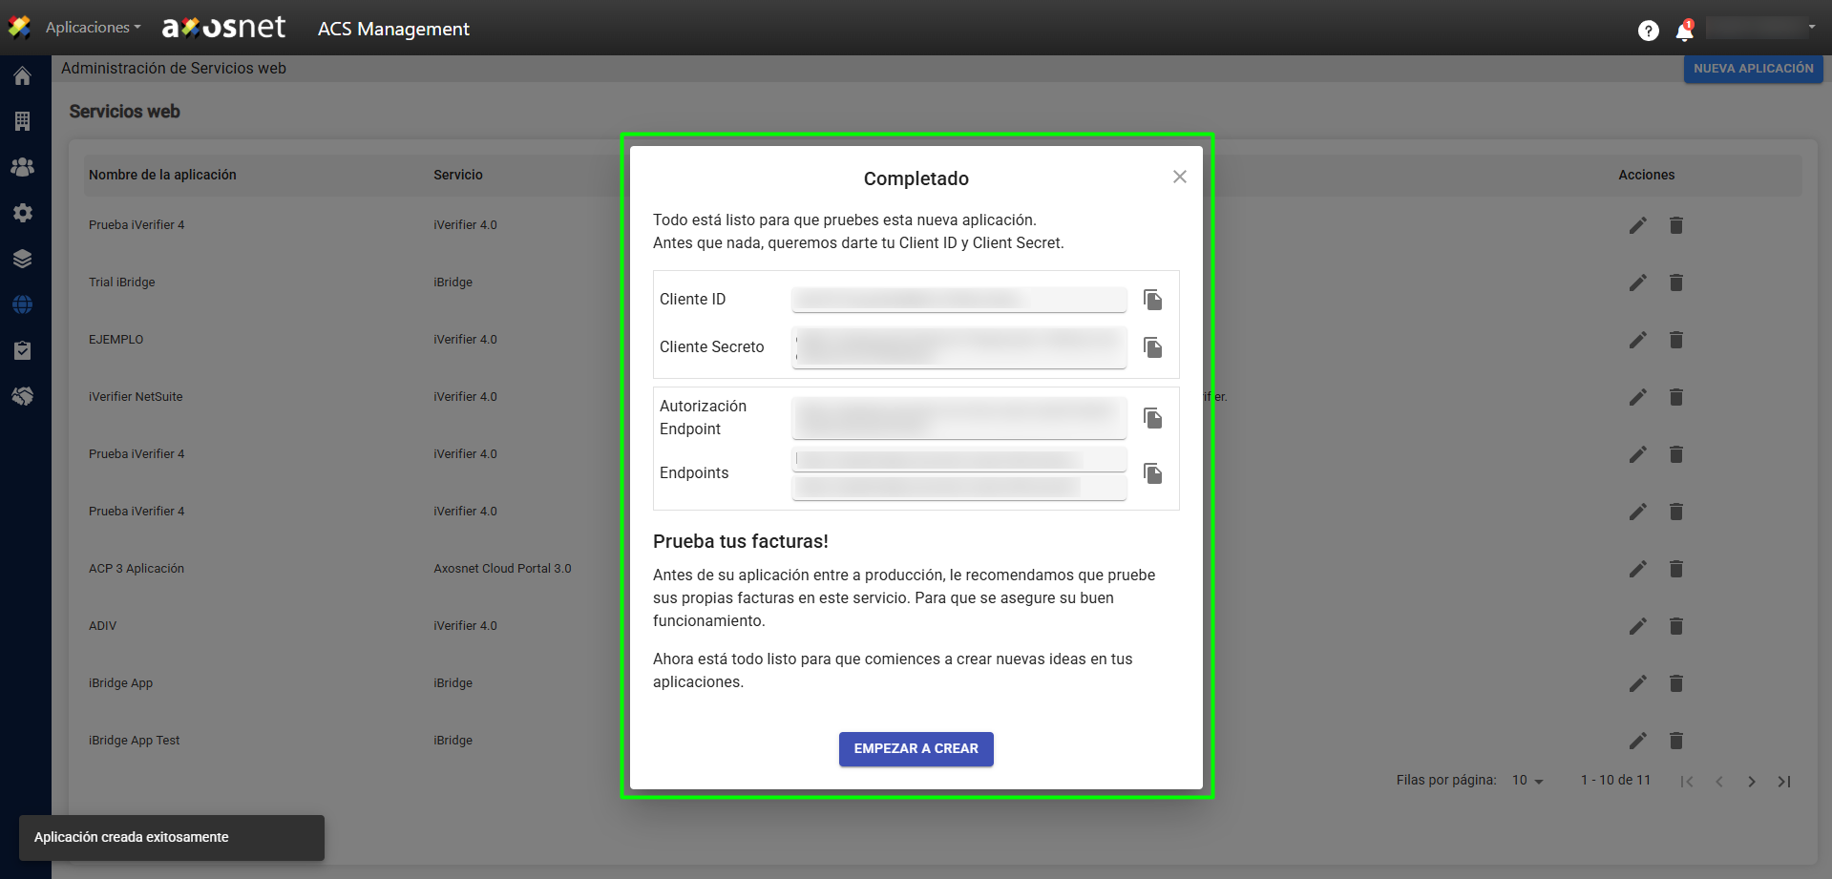1832x879 pixels.
Task: Go to Home in sidebar
Action: [x=23, y=76]
